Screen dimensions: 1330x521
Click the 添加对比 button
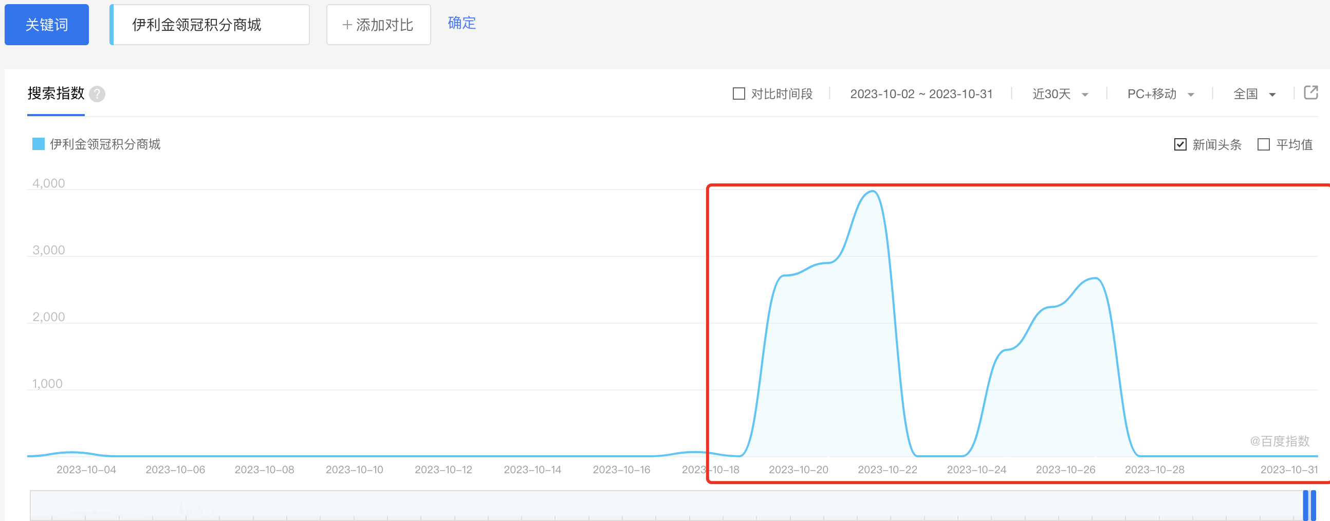click(x=378, y=25)
